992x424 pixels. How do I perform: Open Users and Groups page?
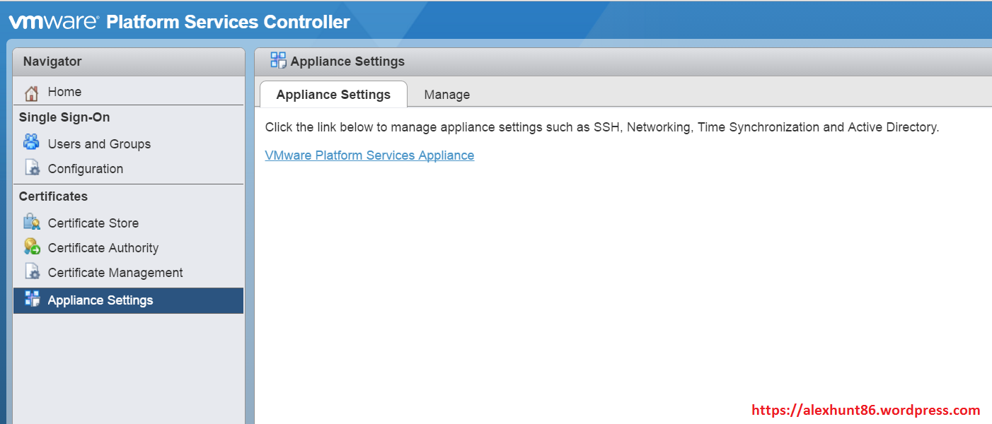(99, 144)
